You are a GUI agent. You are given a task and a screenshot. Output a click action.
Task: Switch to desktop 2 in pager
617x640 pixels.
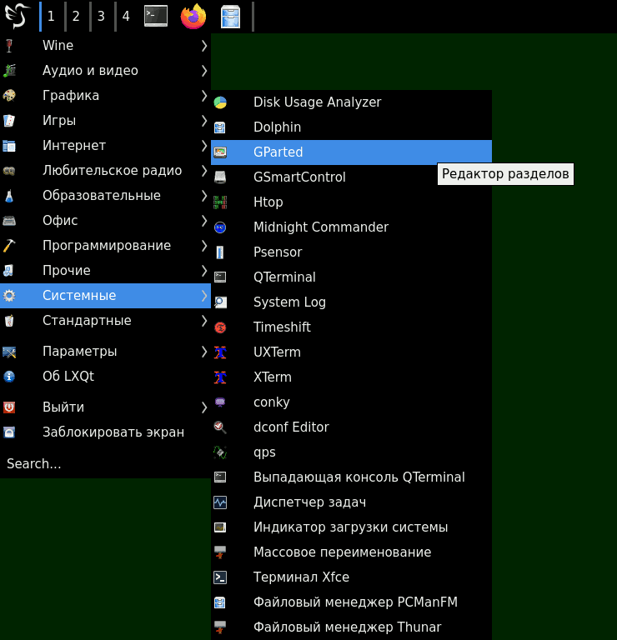pyautogui.click(x=76, y=17)
